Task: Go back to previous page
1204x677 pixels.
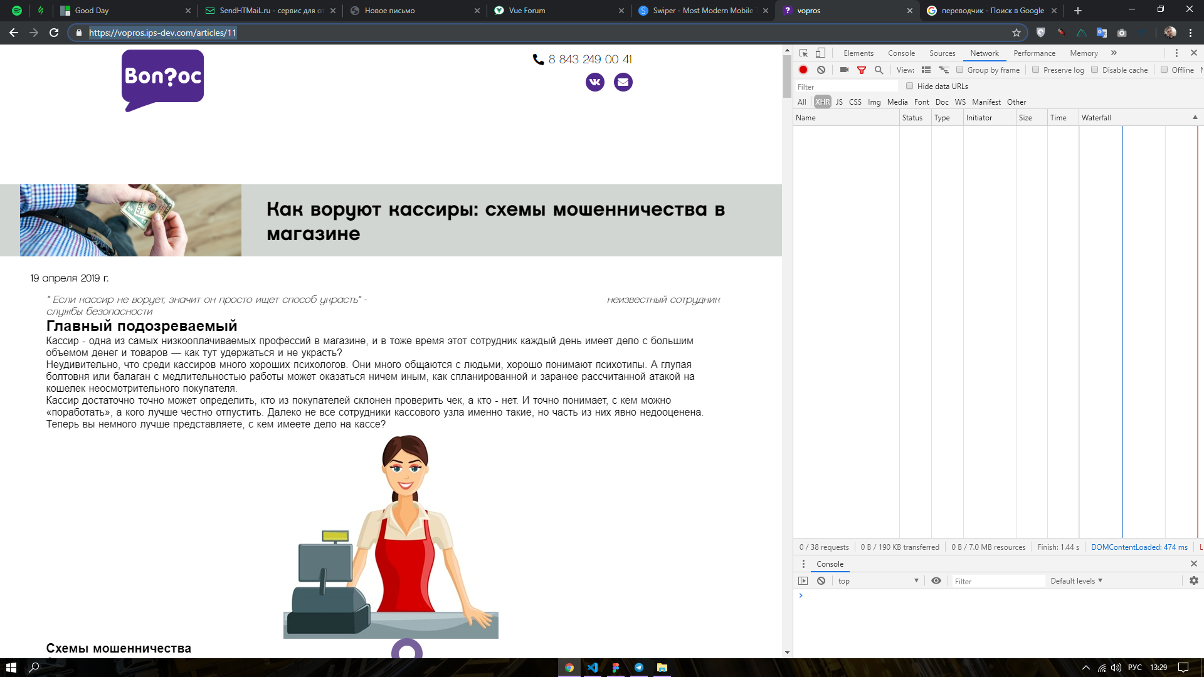Action: [14, 33]
